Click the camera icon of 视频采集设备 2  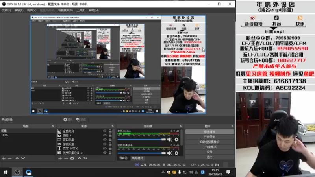coord(59,153)
